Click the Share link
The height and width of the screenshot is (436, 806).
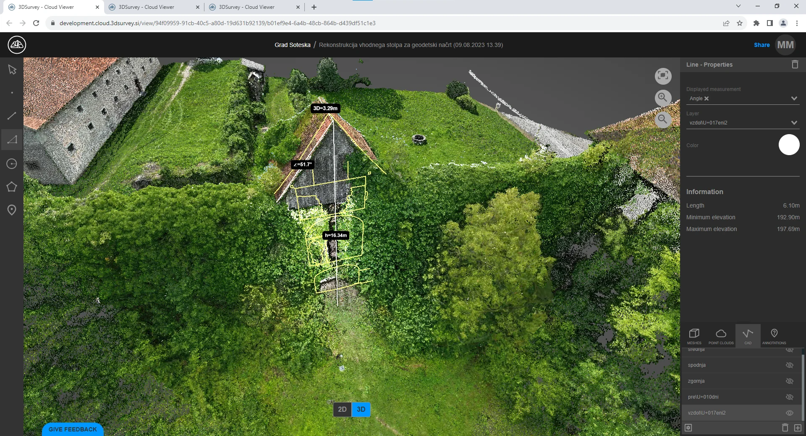[762, 45]
